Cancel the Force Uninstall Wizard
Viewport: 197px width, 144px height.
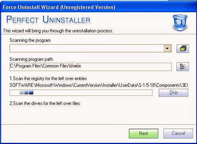(178, 133)
